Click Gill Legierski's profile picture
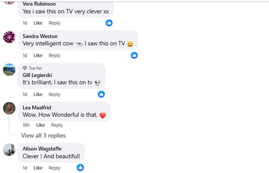 coord(9,70)
